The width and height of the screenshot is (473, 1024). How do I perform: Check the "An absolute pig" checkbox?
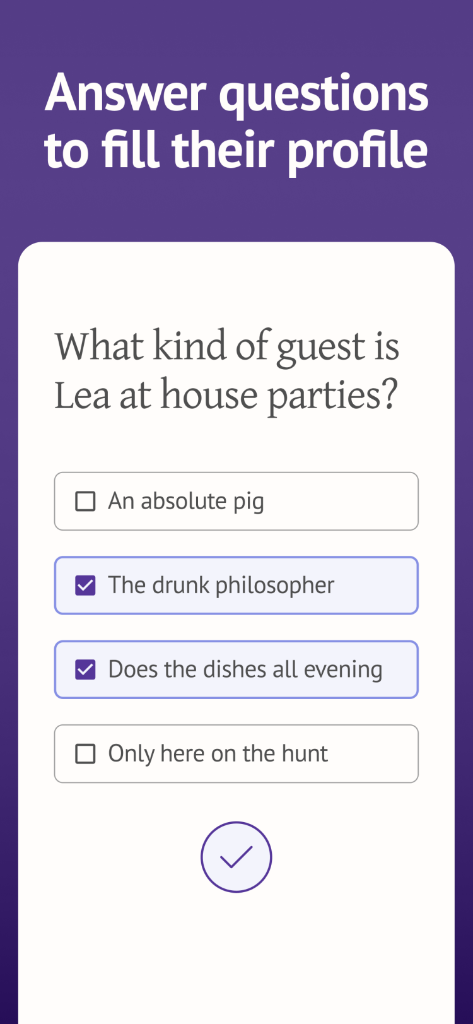[85, 502]
